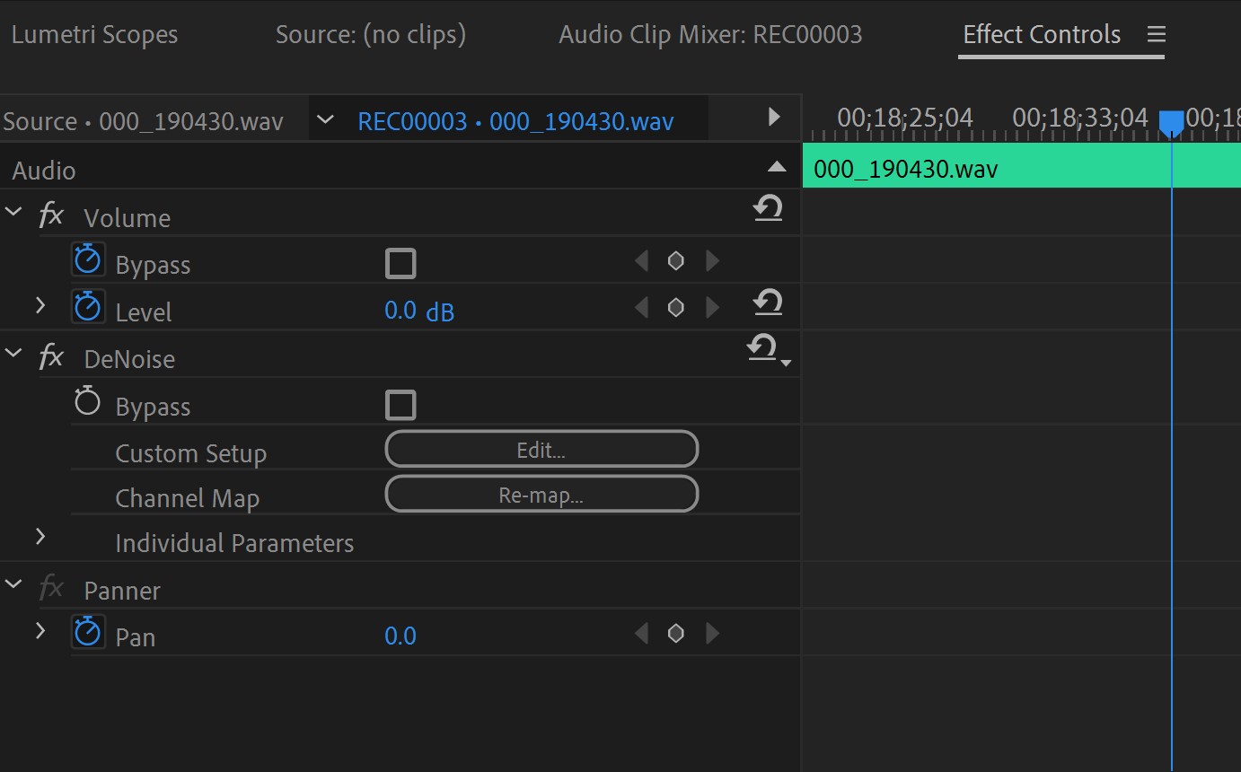Click the Custom Setup label
The width and height of the screenshot is (1241, 772).
[x=190, y=454]
